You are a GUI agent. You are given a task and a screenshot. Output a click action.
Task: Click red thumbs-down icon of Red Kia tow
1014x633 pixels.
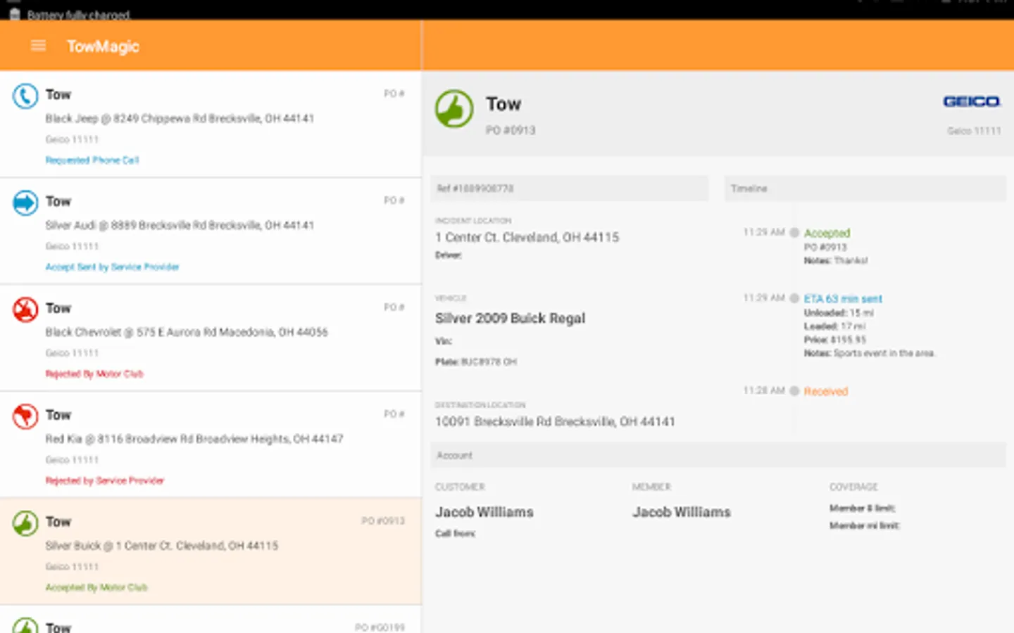pos(25,416)
